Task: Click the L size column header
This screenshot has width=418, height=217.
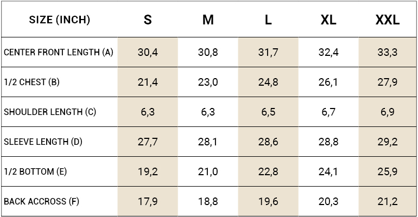Action: click(x=268, y=21)
